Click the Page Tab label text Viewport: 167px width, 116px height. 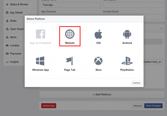pyautogui.click(x=70, y=70)
